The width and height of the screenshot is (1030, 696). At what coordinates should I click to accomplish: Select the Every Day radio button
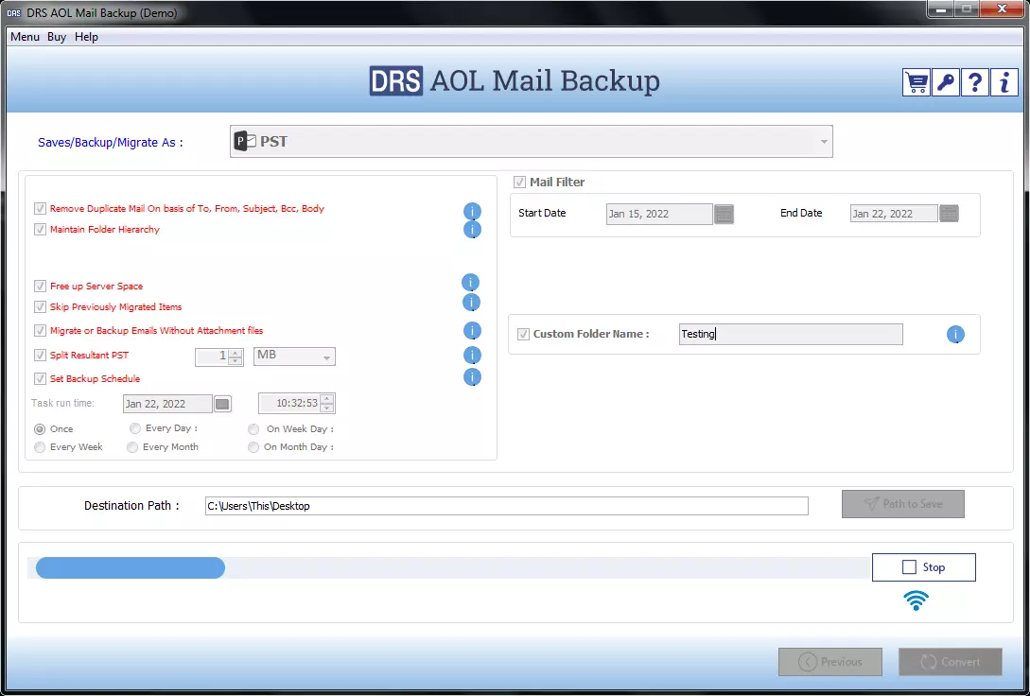[x=135, y=428]
